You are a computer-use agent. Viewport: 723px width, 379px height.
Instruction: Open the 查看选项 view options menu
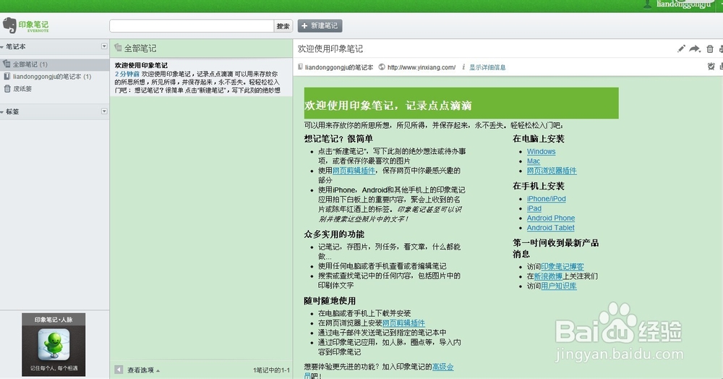[x=143, y=370]
